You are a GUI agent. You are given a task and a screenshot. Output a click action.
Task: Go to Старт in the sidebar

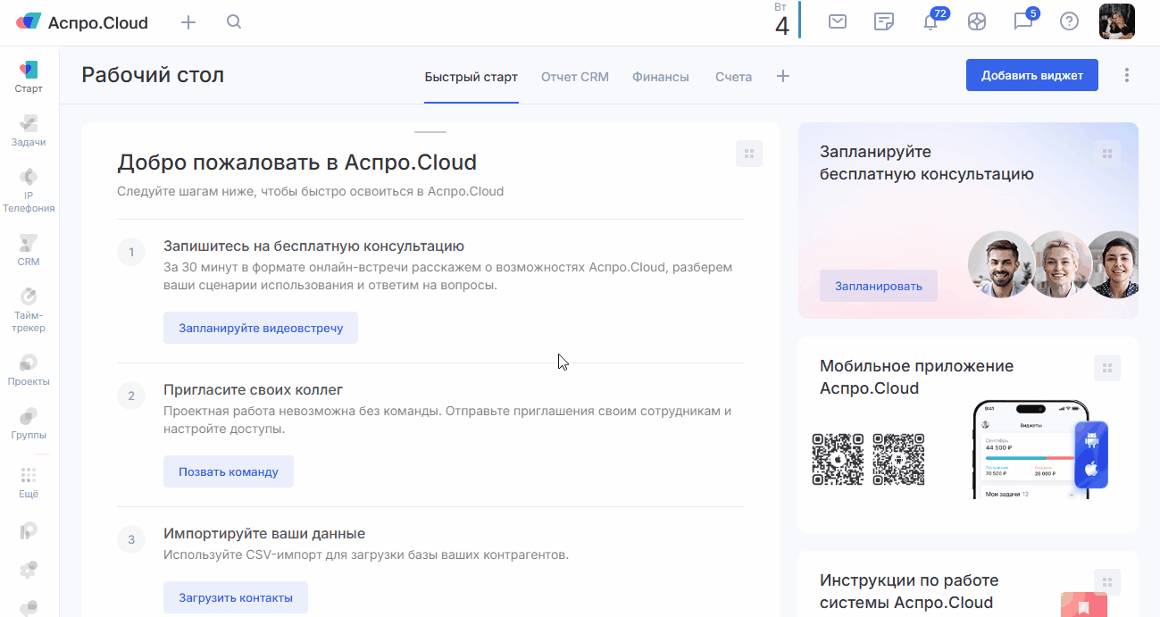29,77
